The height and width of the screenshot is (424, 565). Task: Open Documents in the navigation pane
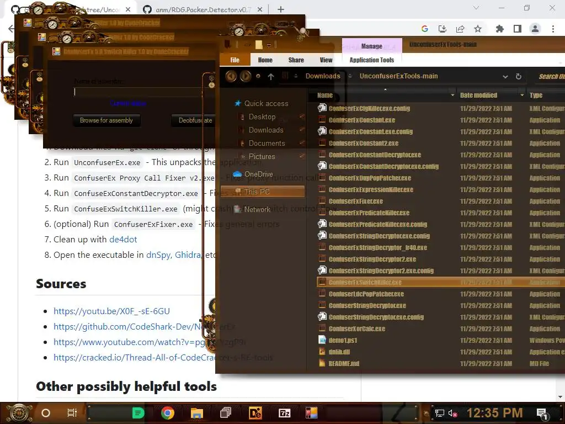(x=266, y=144)
